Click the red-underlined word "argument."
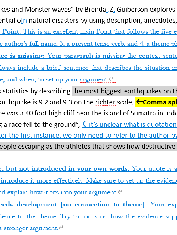The width and height of the screenshot is (177, 235). point(94,79)
